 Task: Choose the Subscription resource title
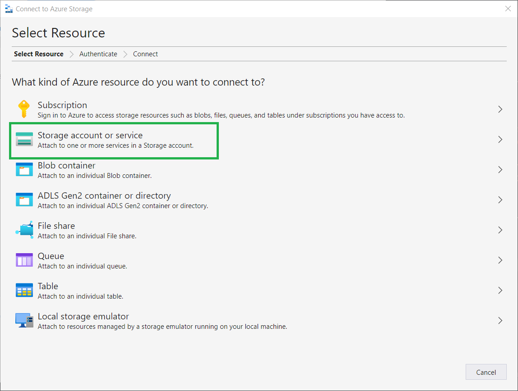point(62,105)
